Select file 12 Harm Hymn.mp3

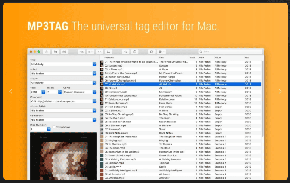[181, 103]
